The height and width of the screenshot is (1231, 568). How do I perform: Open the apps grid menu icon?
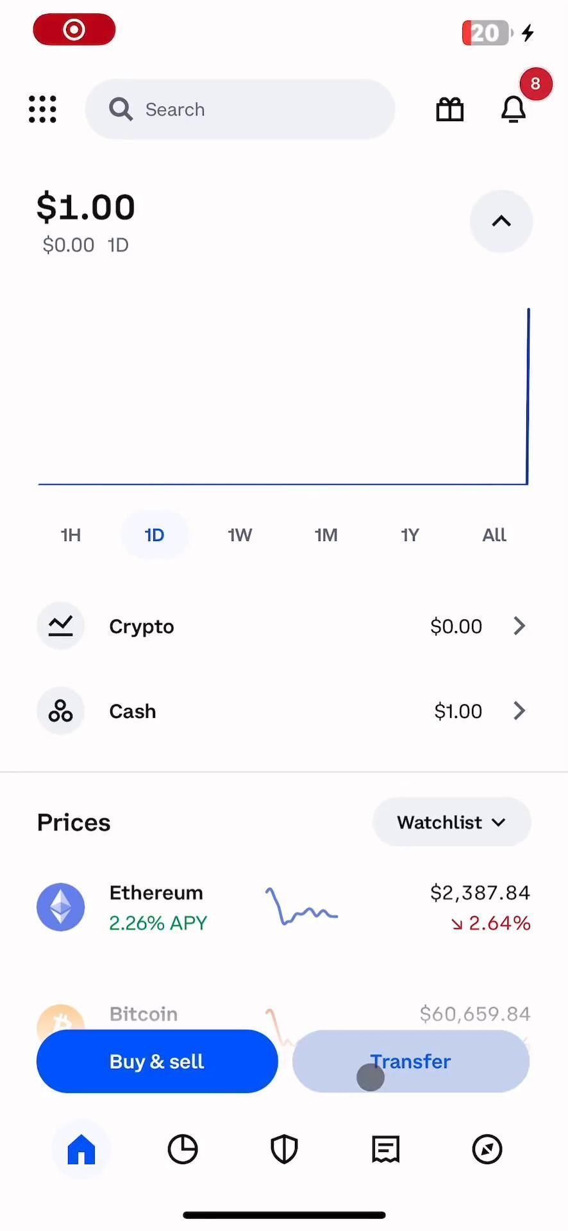[x=43, y=110]
